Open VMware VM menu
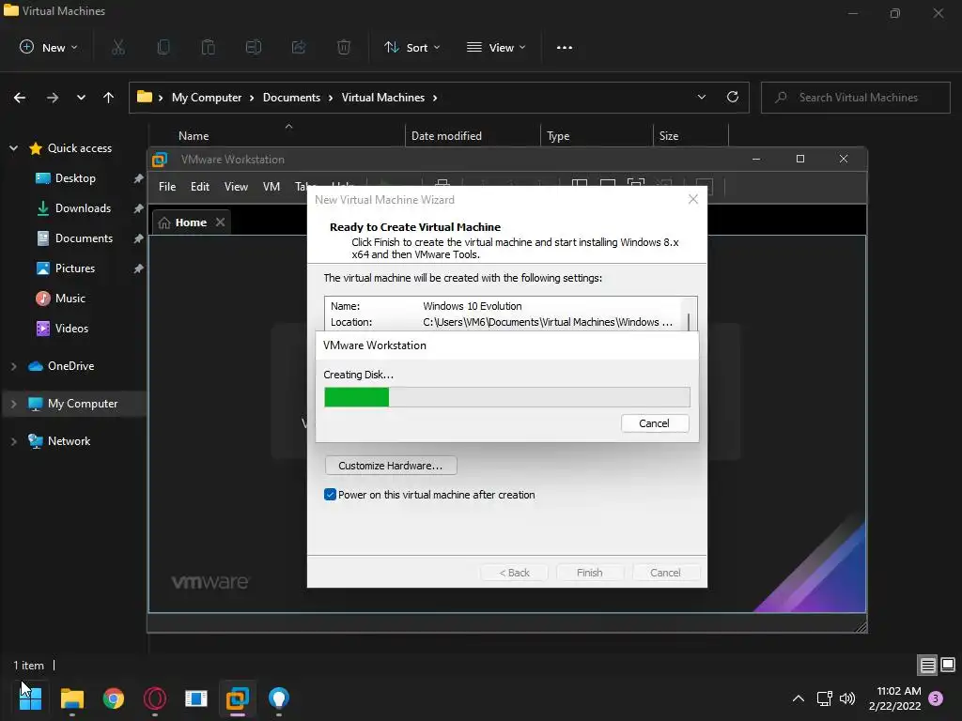962x721 pixels. 272,187
